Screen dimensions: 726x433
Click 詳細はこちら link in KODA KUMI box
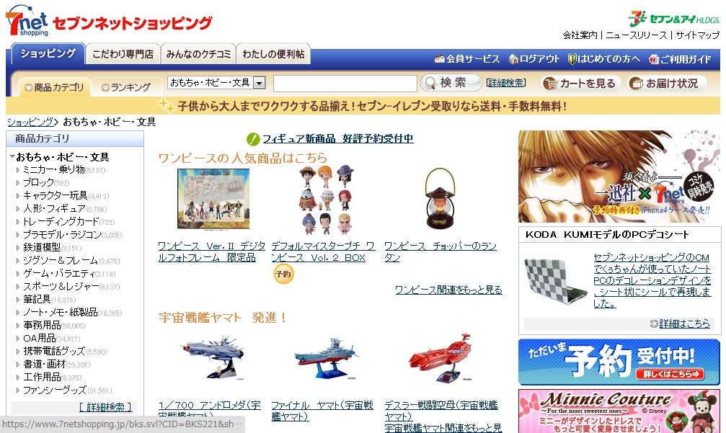[x=684, y=323]
